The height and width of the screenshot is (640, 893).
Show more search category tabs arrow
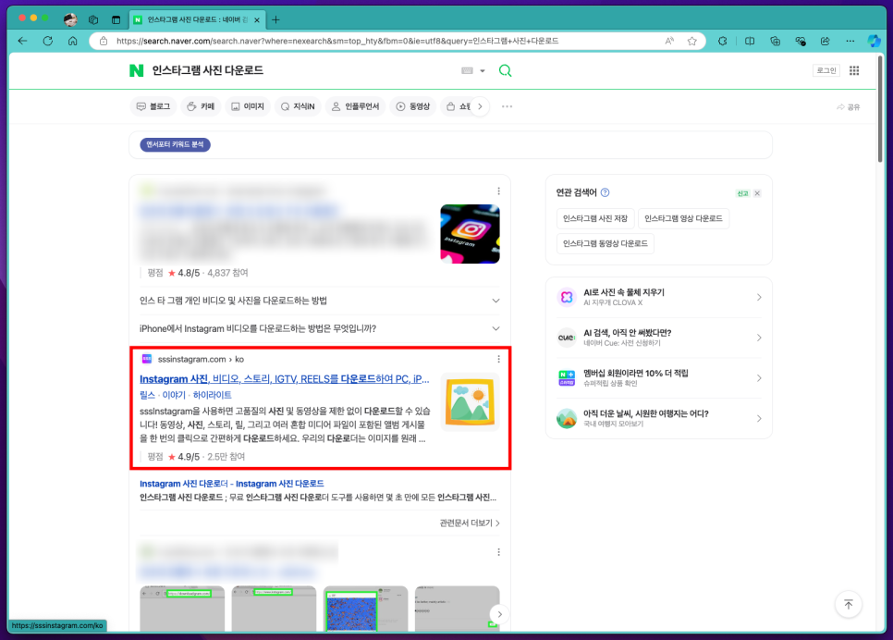pos(480,106)
